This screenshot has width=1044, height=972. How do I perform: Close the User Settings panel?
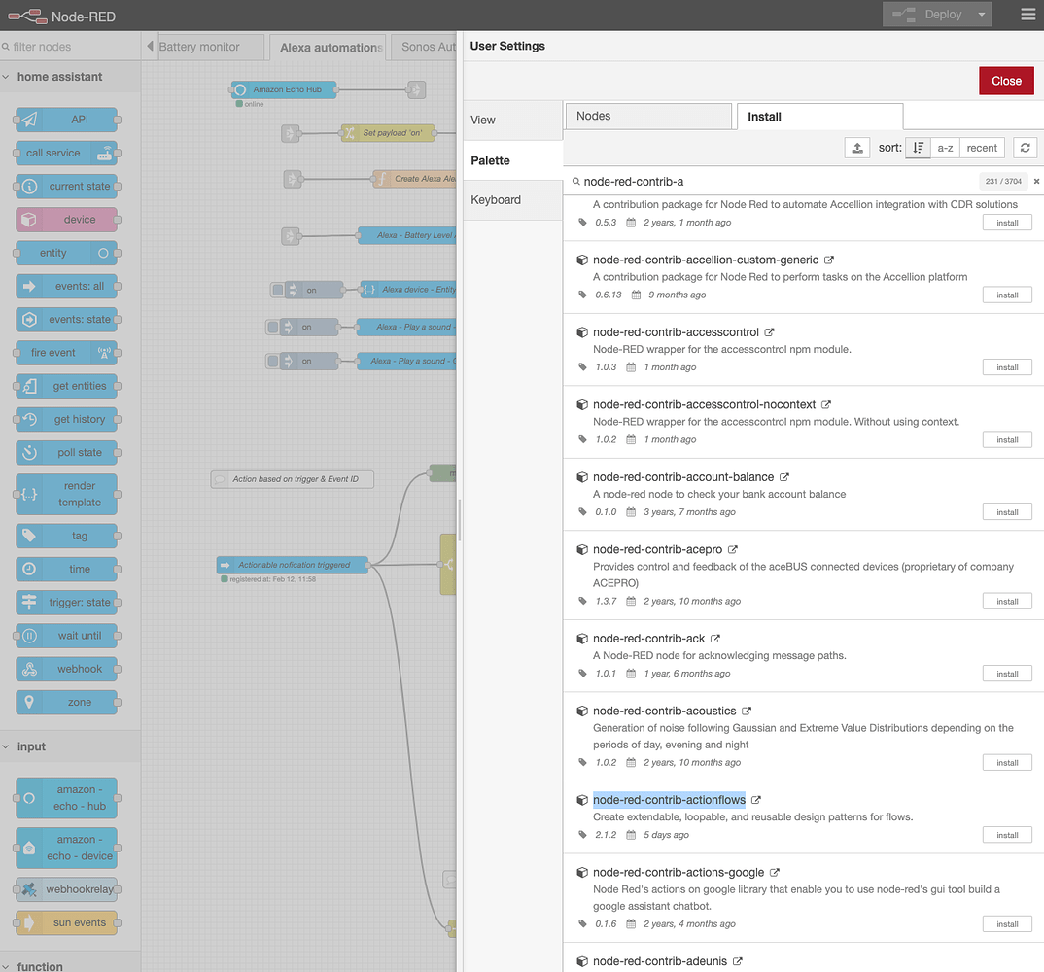(1006, 81)
